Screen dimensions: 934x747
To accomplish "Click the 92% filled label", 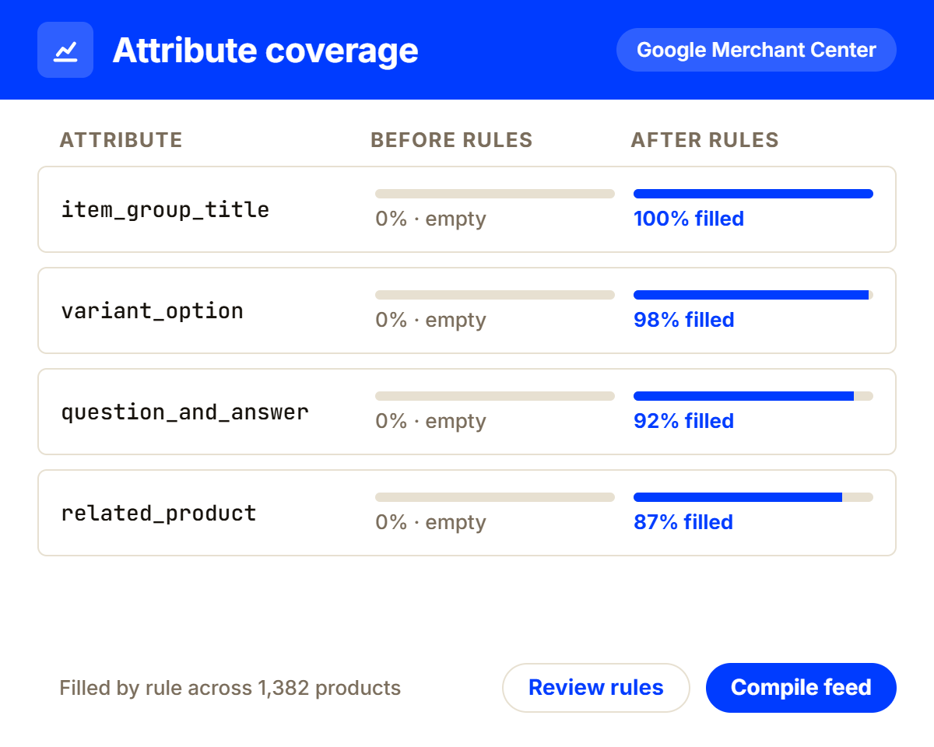I will click(684, 421).
